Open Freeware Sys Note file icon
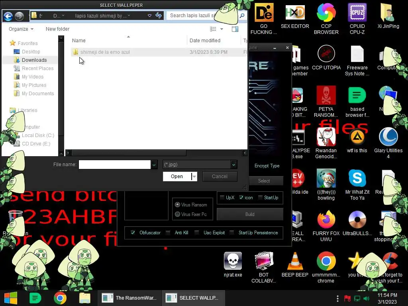This screenshot has width=408, height=306. tap(357, 61)
